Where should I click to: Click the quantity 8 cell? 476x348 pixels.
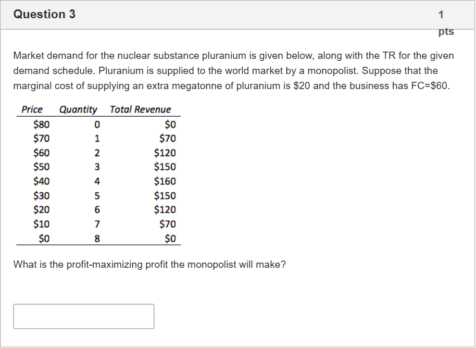(x=96, y=239)
